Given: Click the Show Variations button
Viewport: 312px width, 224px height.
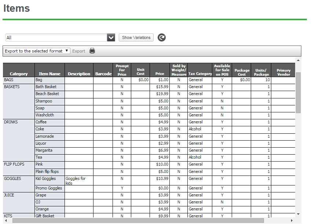Looking at the screenshot, I should pyautogui.click(x=136, y=37).
